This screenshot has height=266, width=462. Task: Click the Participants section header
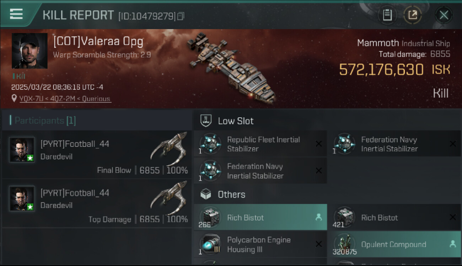click(x=43, y=121)
